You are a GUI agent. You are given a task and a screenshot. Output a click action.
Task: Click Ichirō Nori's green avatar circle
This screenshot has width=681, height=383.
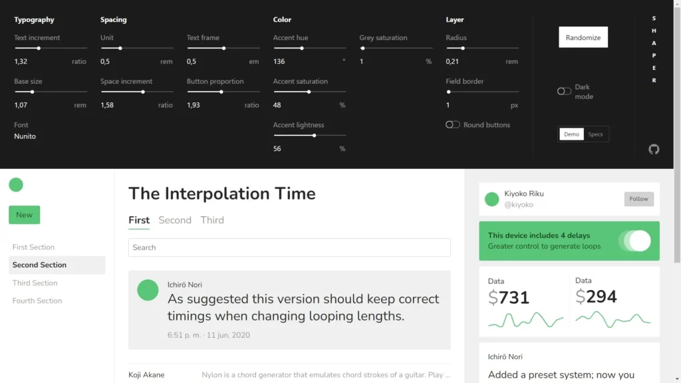coord(148,290)
